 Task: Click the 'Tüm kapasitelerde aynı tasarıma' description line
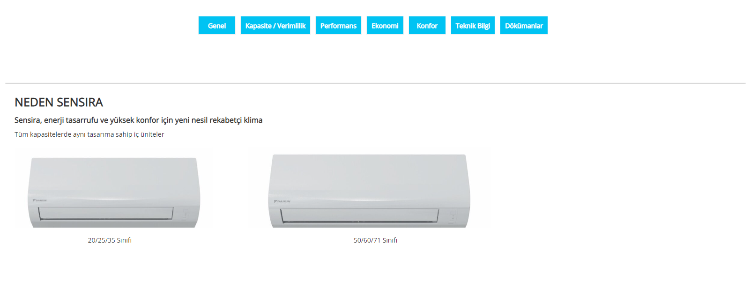pos(89,134)
